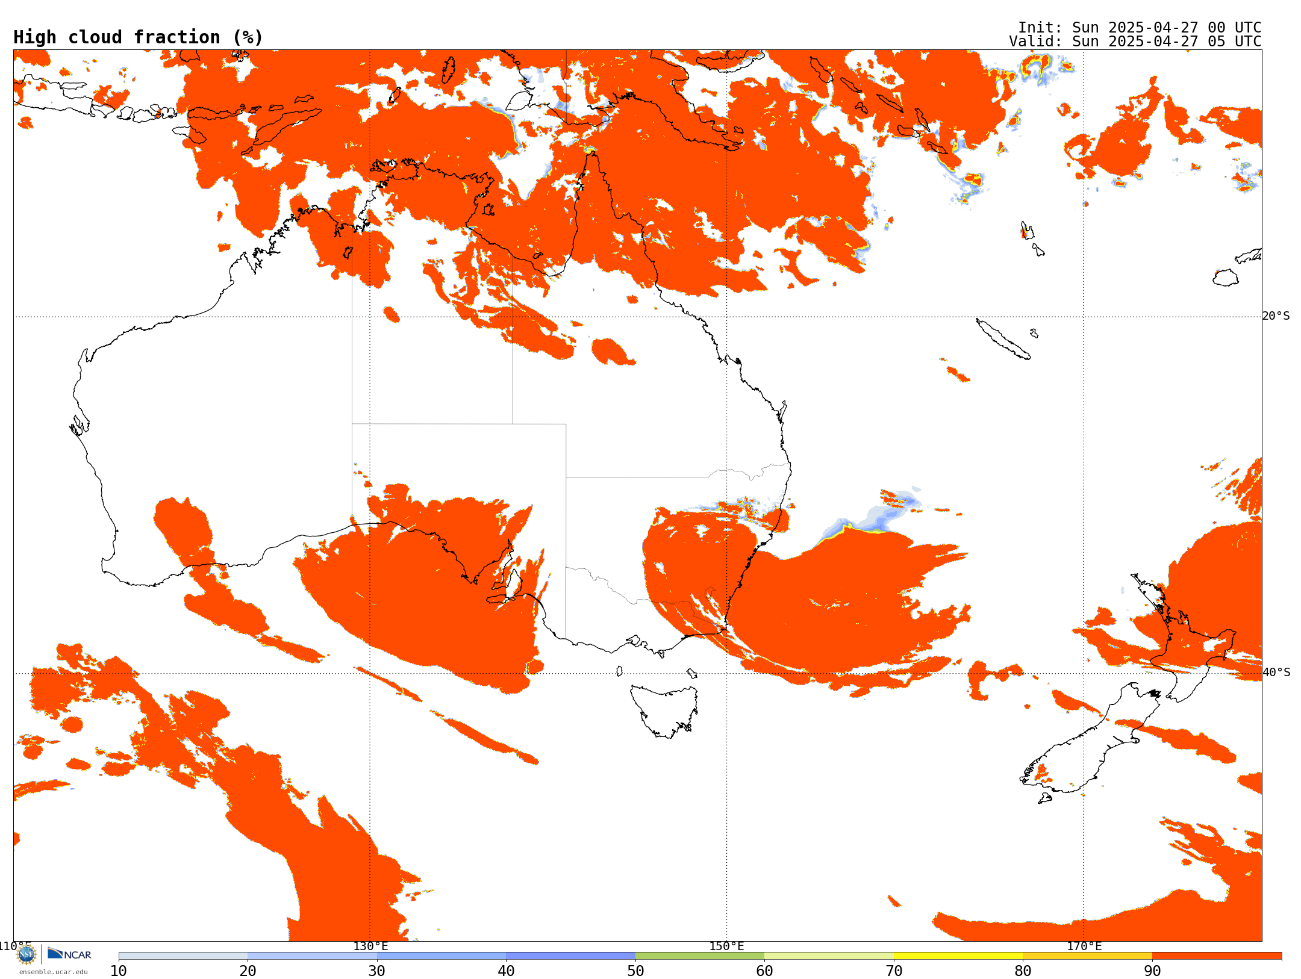Click the 60-70 pale yellow colorbar segment

click(829, 956)
